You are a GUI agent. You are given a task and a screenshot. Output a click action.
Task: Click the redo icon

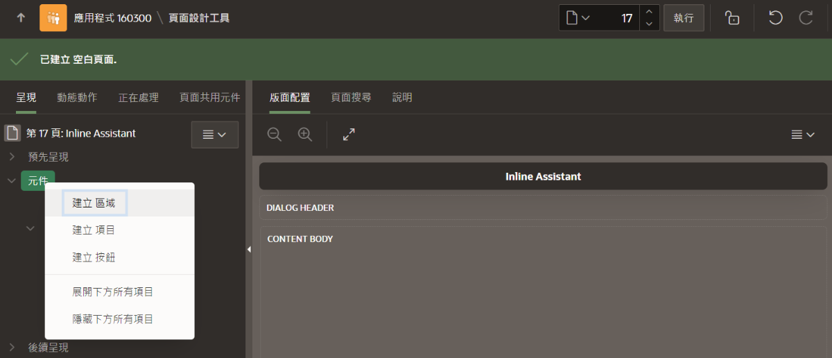pos(806,18)
